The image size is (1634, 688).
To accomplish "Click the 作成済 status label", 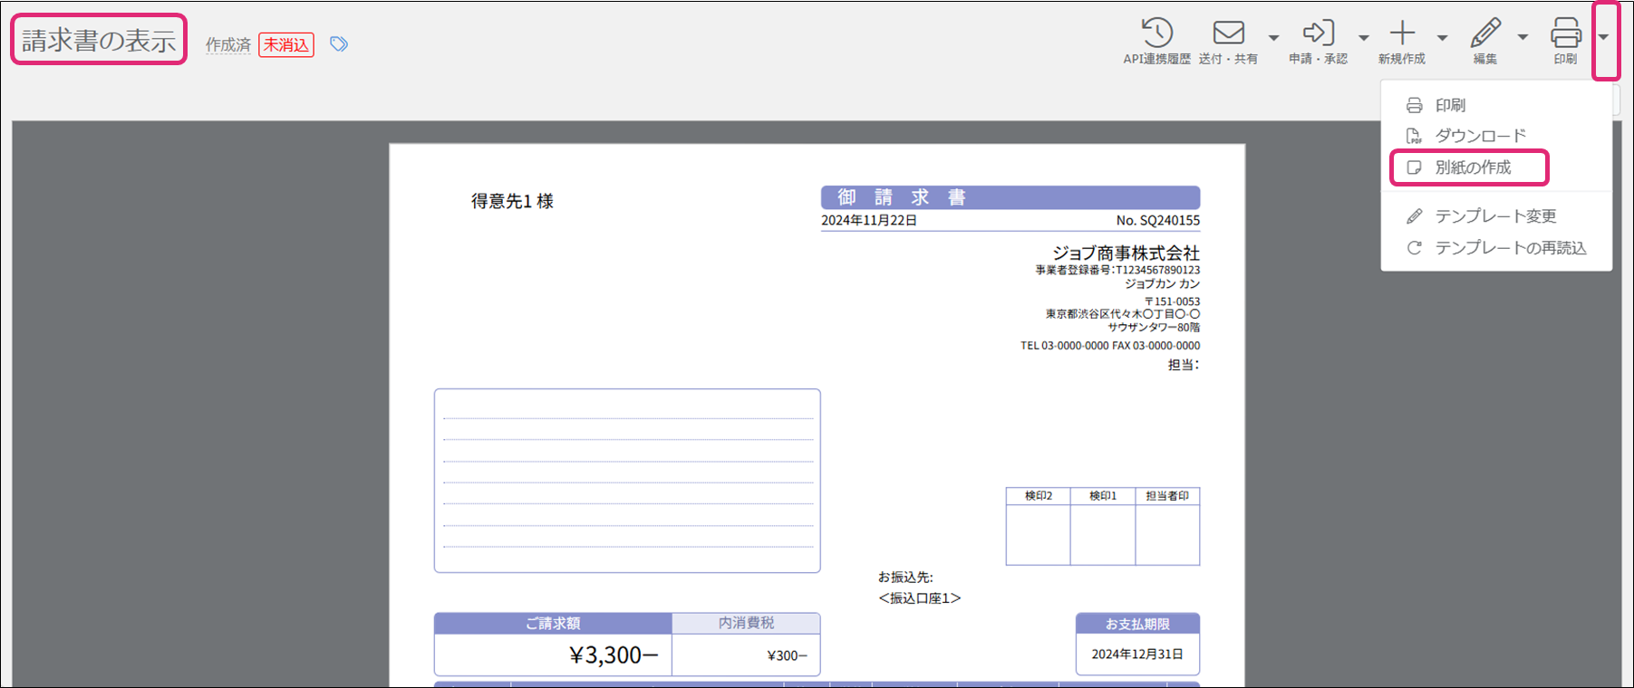I will (x=227, y=45).
